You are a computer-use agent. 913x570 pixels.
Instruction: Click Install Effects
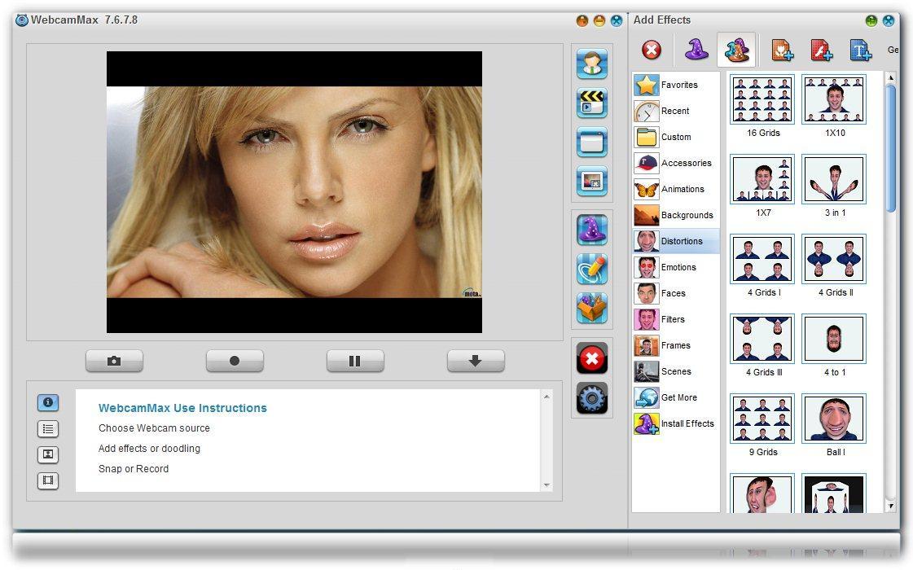pyautogui.click(x=676, y=424)
